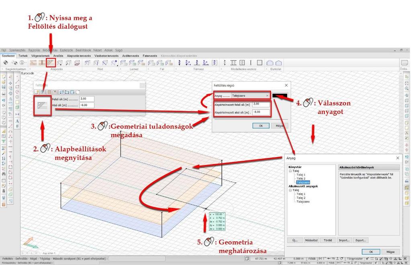Click the text 'A' tool in left toolbar
Image resolution: width=411 pixels, height=265 pixels.
(17, 121)
